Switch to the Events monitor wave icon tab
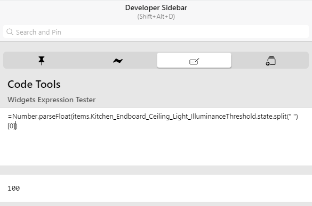312x206 pixels. 118,60
